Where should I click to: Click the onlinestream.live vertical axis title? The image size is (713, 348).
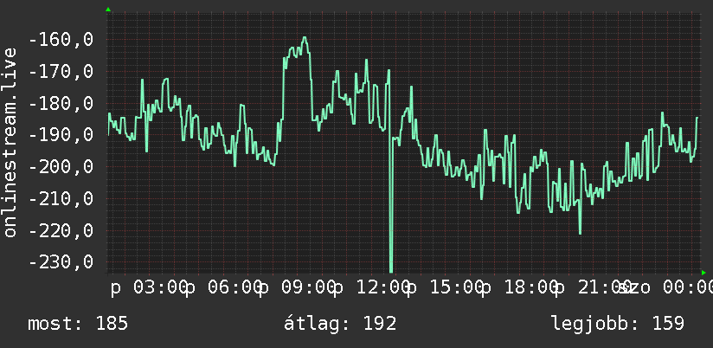[x=10, y=142]
